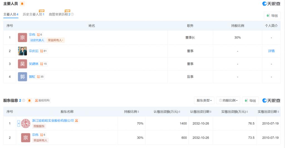Click the equity structure icon after 浙江娃哈哈实业股份有限公司
Screen dimensions: 285x148
tap(77, 121)
